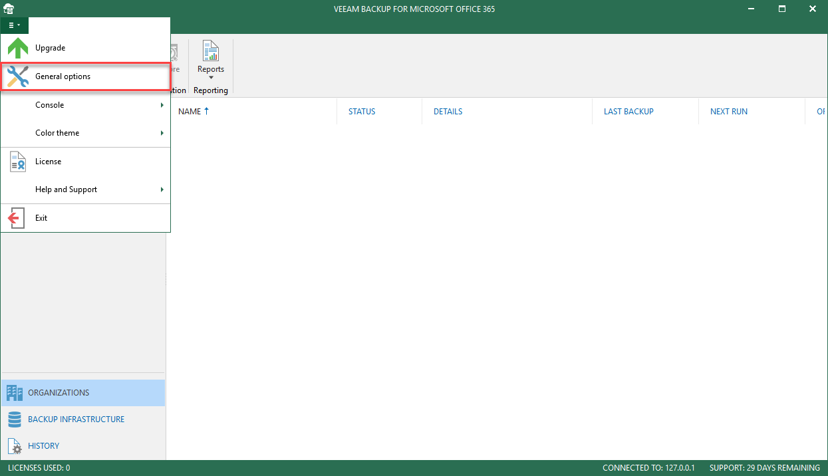Click the Backup Infrastructure database icon
The width and height of the screenshot is (828, 476).
(15, 419)
